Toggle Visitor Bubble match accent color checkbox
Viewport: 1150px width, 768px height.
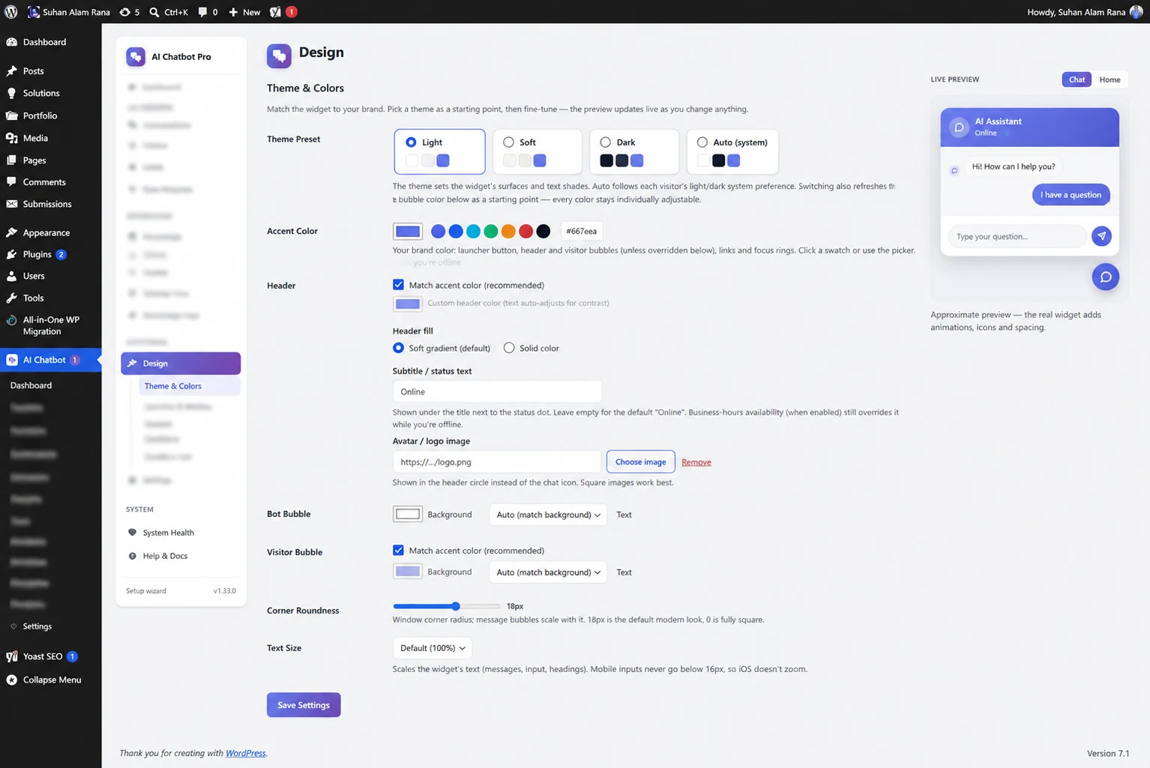[398, 550]
